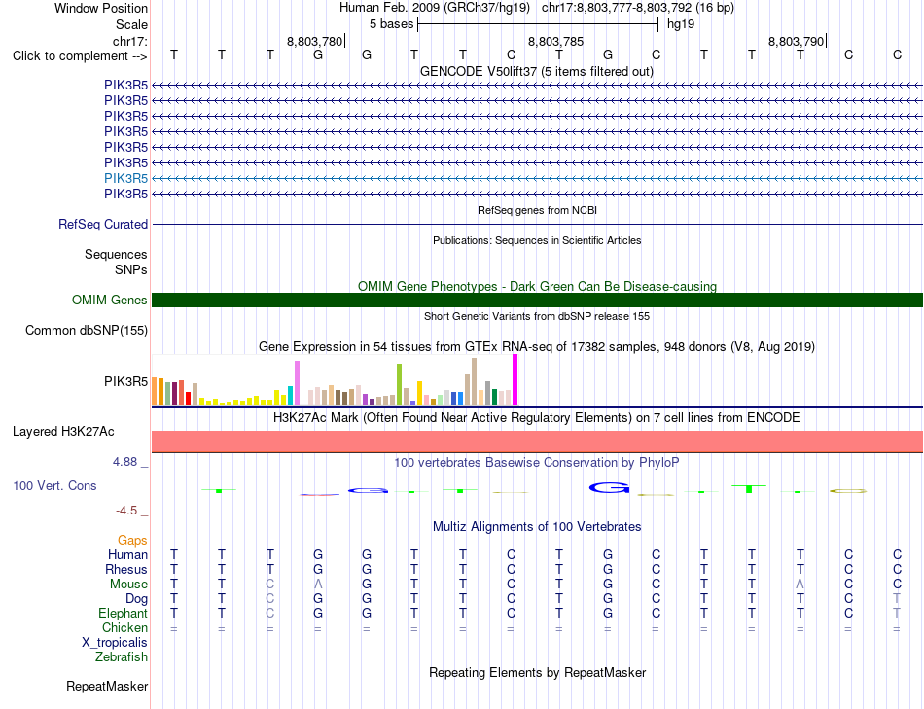Select the 'Elephant' species label
924x709 pixels.
point(123,613)
